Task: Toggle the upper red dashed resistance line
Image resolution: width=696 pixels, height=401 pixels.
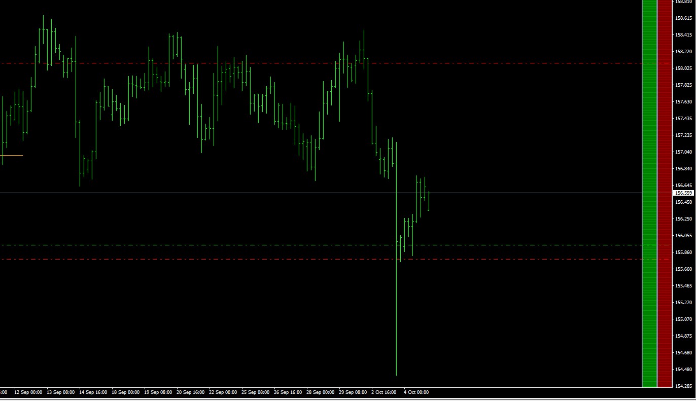Action: [x=304, y=63]
